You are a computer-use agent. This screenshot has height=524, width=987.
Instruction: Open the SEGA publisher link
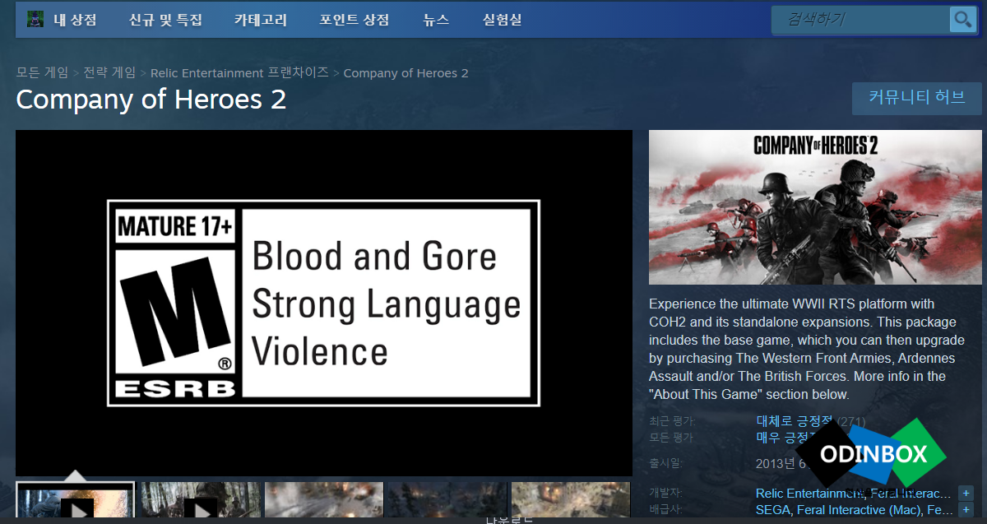tap(774, 510)
